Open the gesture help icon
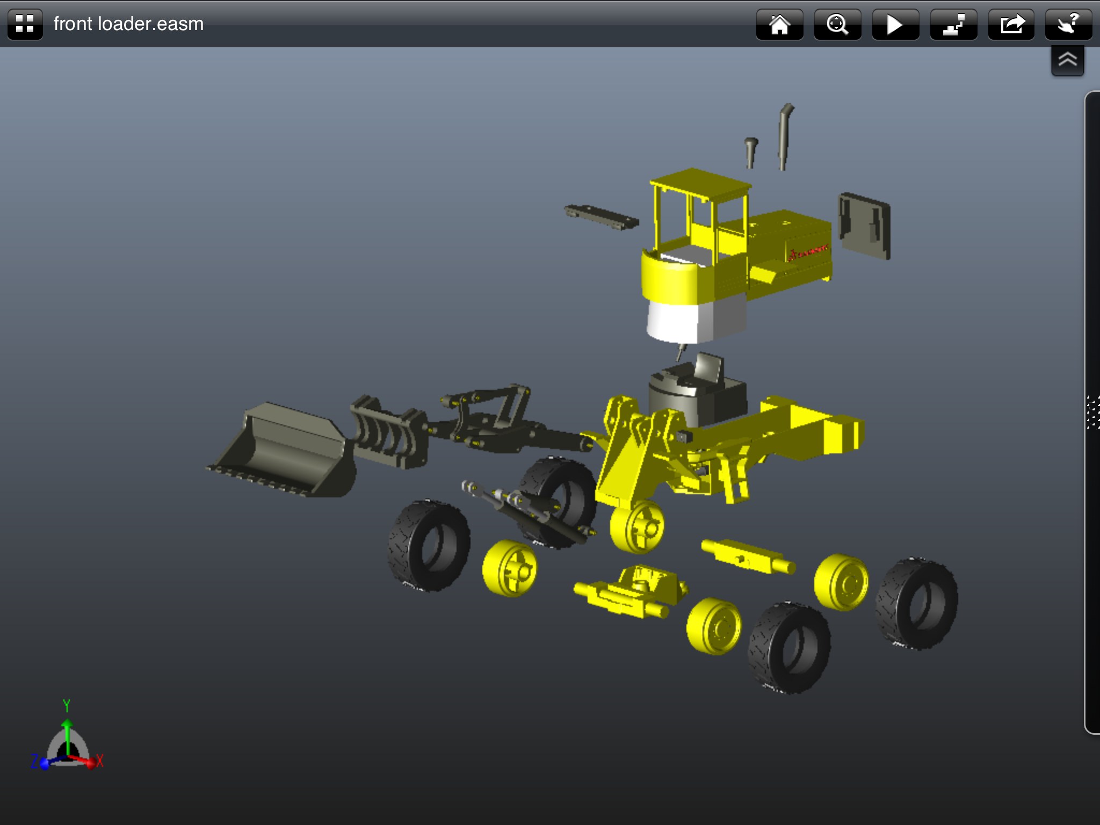This screenshot has width=1100, height=825. 1068,24
